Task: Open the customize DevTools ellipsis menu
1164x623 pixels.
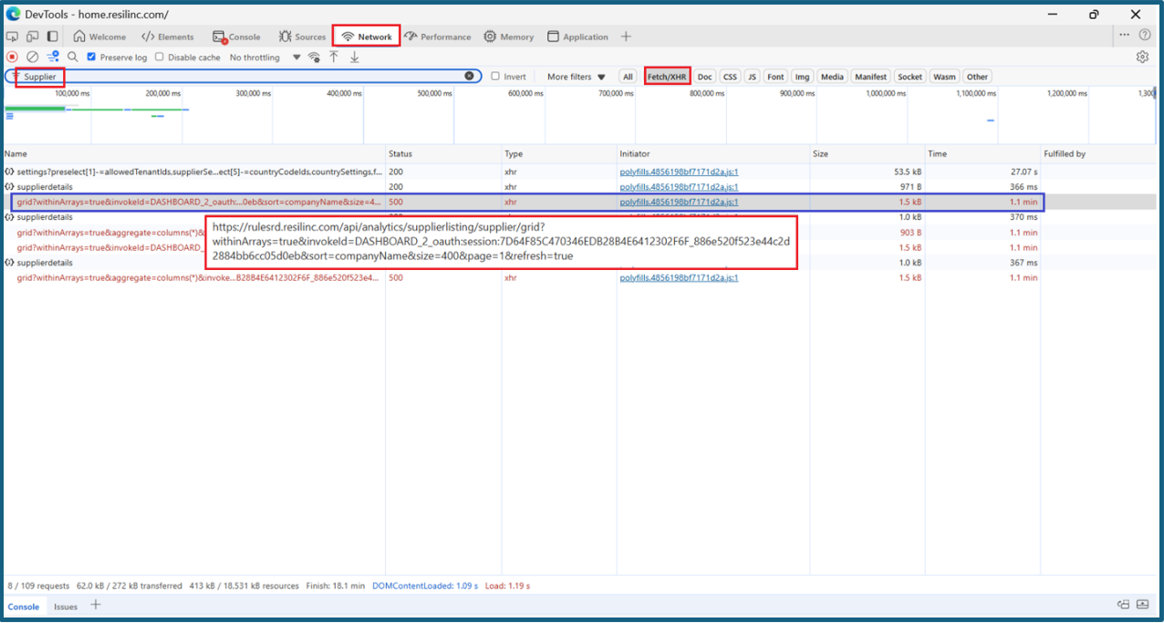Action: pyautogui.click(x=1124, y=35)
